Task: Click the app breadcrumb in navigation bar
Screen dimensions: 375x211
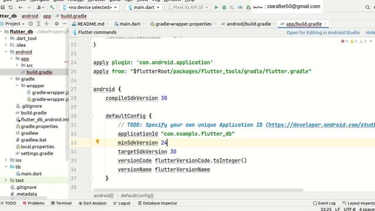Action: (47, 16)
